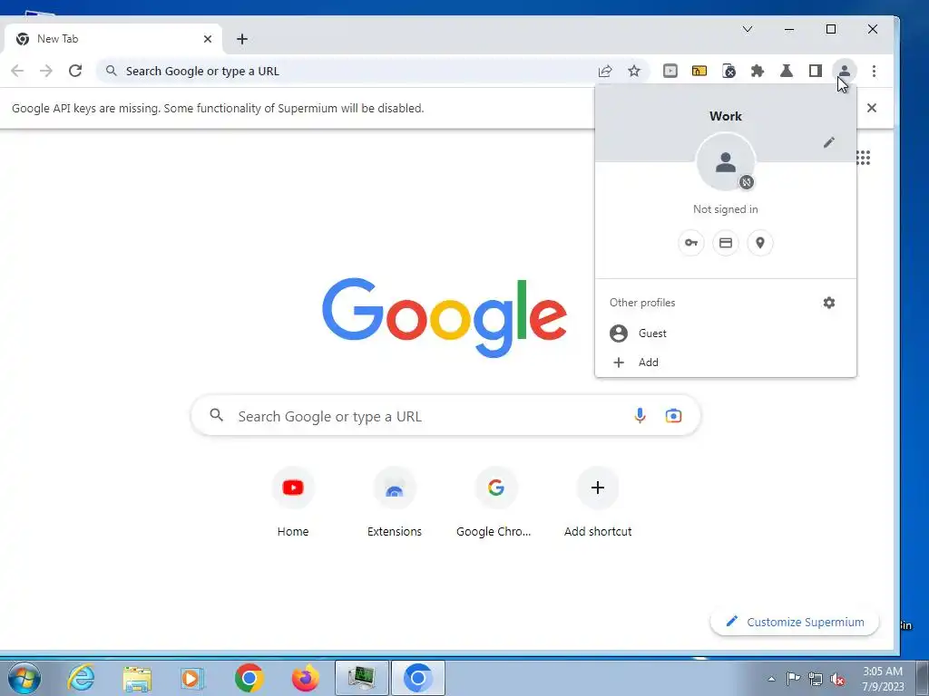The height and width of the screenshot is (696, 929).
Task: Toggle the side panel icon
Action: click(x=816, y=71)
